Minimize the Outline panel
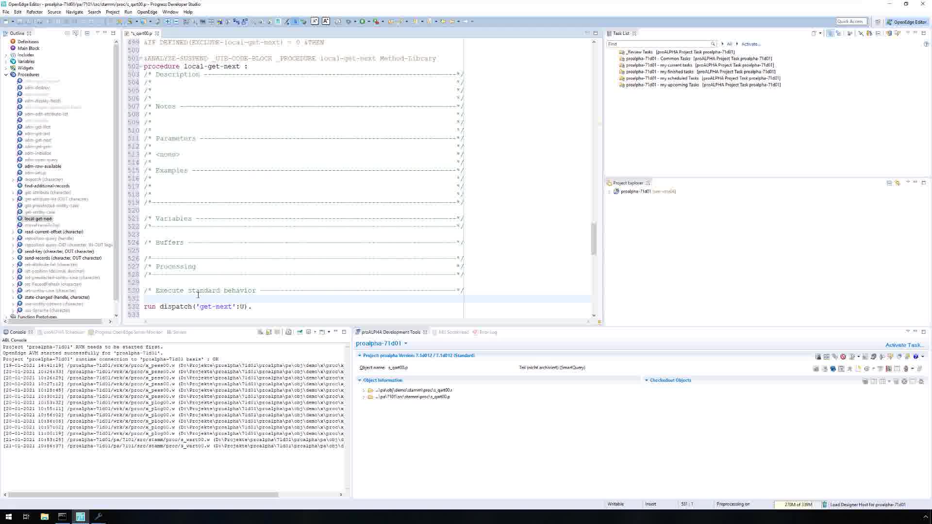The image size is (932, 524). pyautogui.click(x=105, y=33)
